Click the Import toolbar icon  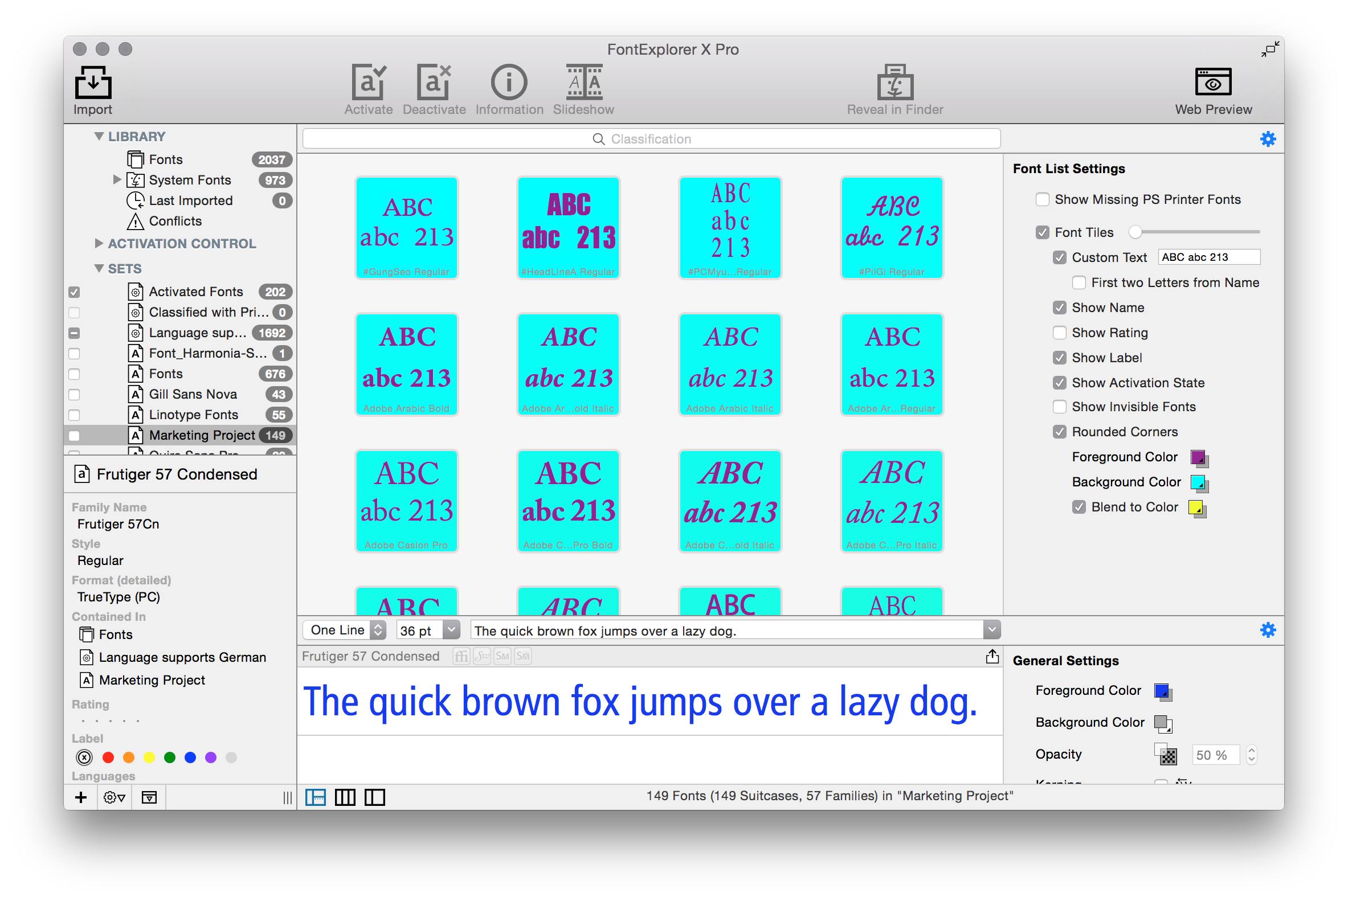point(92,83)
